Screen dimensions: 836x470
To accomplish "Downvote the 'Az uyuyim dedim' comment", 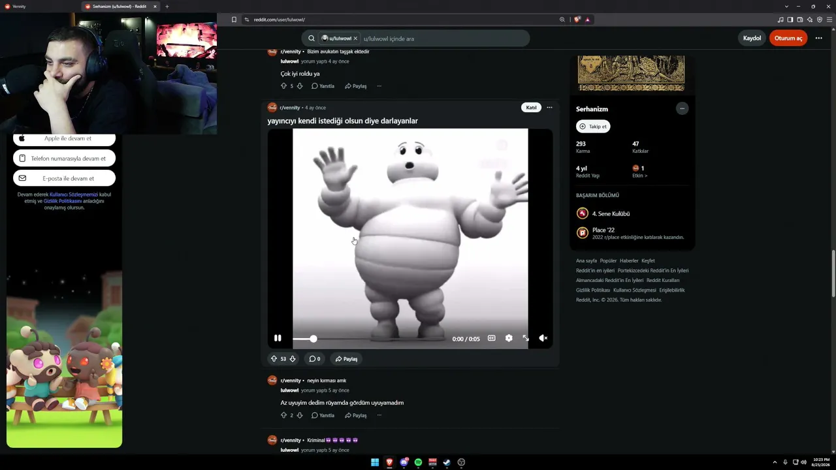I will [300, 415].
